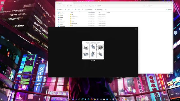Open the Создать dropdown in Explorer
The width and height of the screenshot is (180, 101).
click(x=60, y=10)
